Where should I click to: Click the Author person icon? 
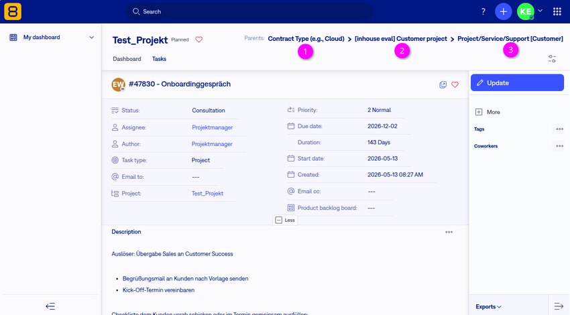click(115, 144)
